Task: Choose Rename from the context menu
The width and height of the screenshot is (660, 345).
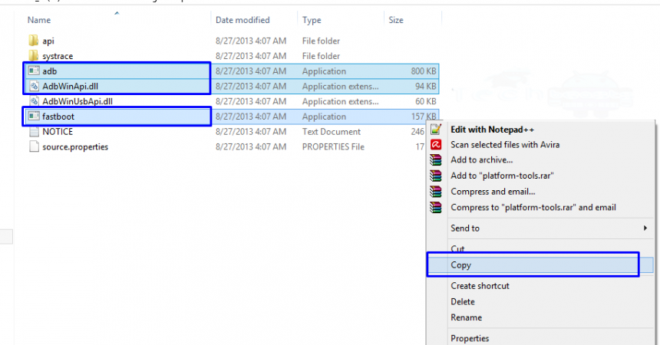Action: (x=467, y=317)
